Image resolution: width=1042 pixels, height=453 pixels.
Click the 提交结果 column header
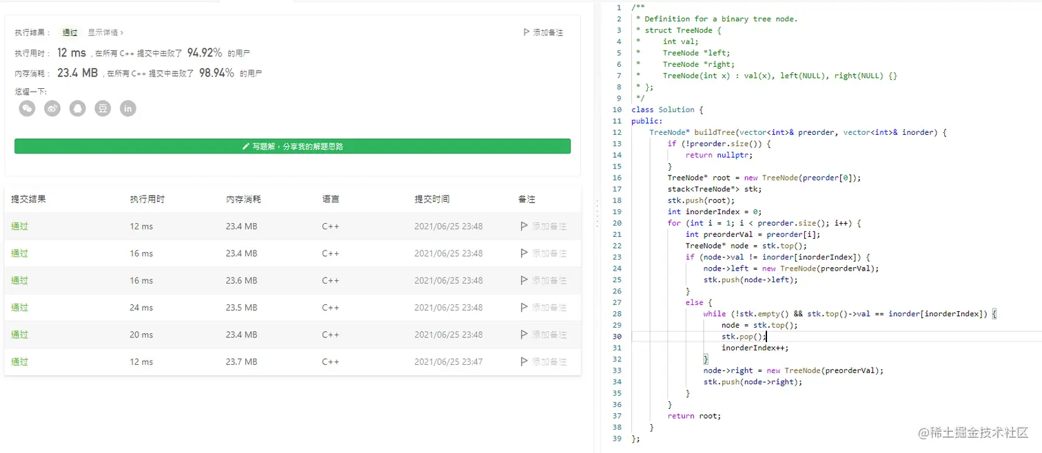[x=28, y=199]
